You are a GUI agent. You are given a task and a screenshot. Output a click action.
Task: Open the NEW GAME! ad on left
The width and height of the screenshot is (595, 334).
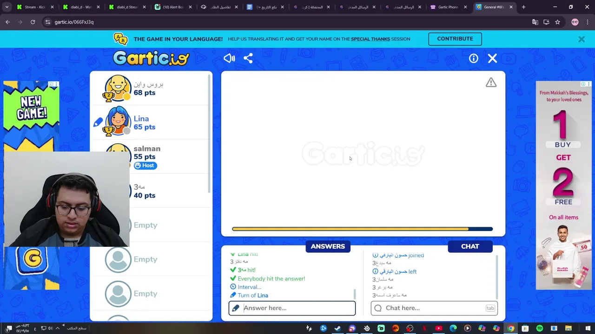pyautogui.click(x=31, y=116)
